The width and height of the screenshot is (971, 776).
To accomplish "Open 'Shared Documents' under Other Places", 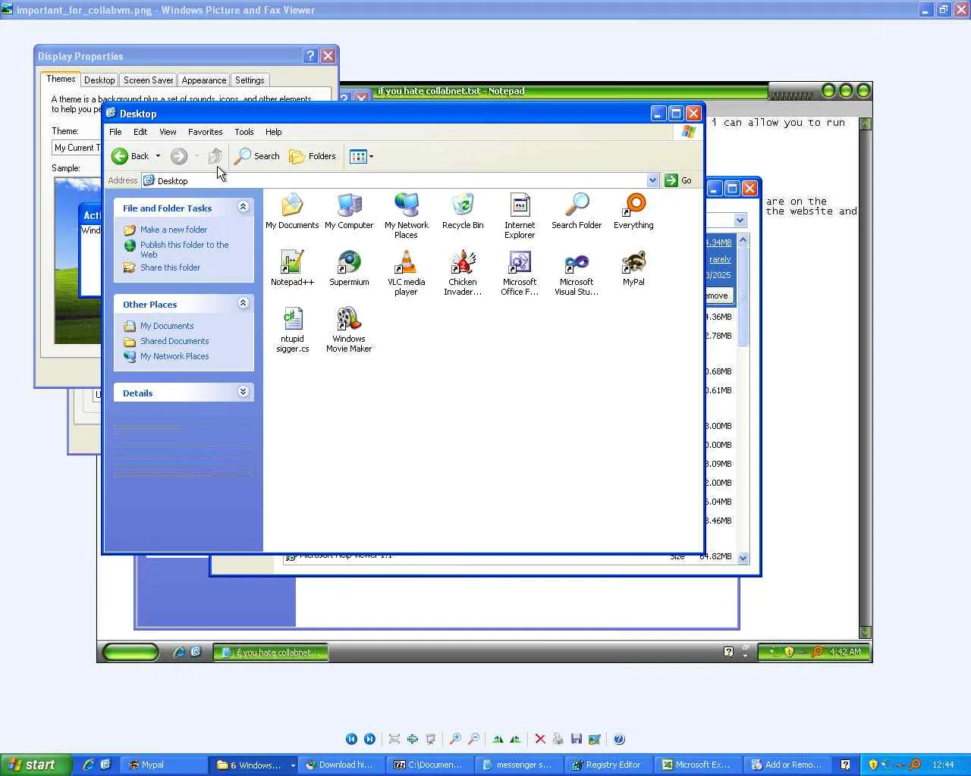I will (x=174, y=341).
